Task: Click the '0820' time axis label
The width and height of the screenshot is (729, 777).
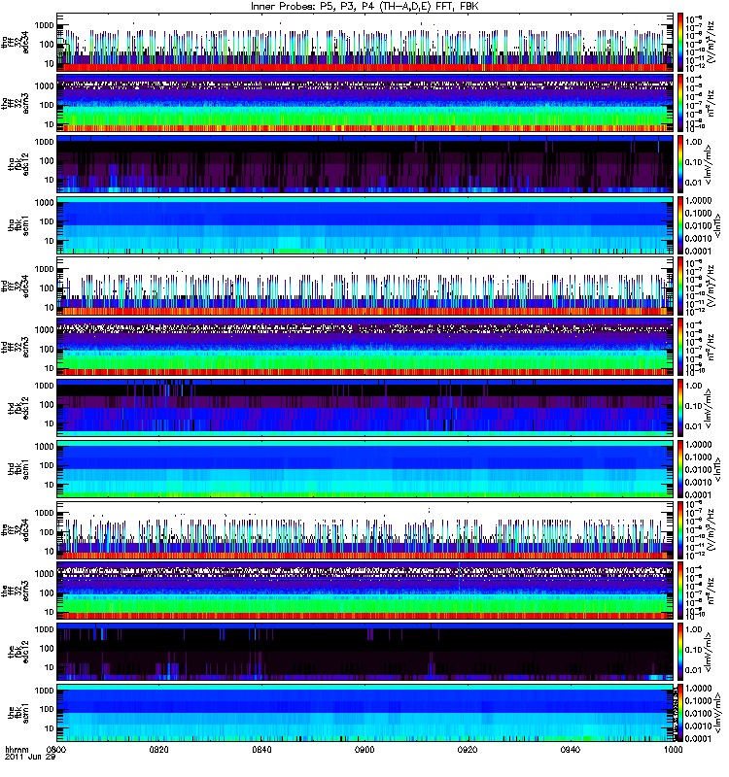Action: [159, 750]
